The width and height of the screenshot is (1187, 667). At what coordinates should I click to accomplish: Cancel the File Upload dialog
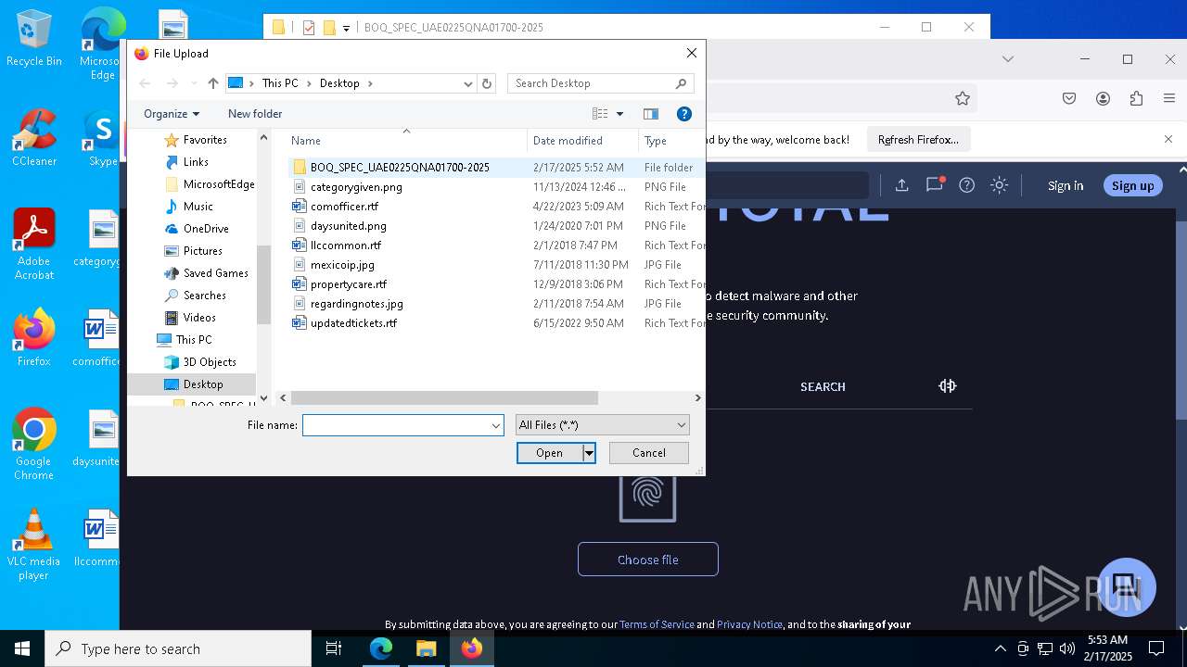(x=649, y=453)
